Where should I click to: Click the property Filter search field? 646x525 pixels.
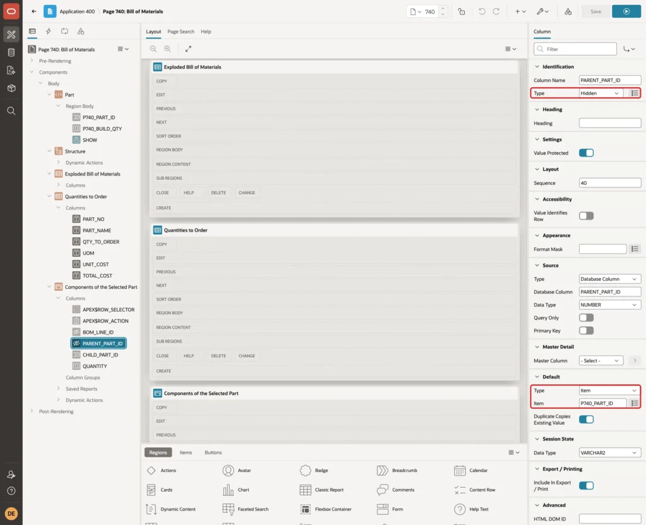tap(575, 49)
